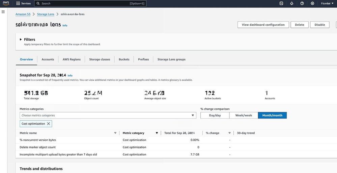Open the Metrics categories dropdown
The width and height of the screenshot is (337, 173).
[108, 115]
